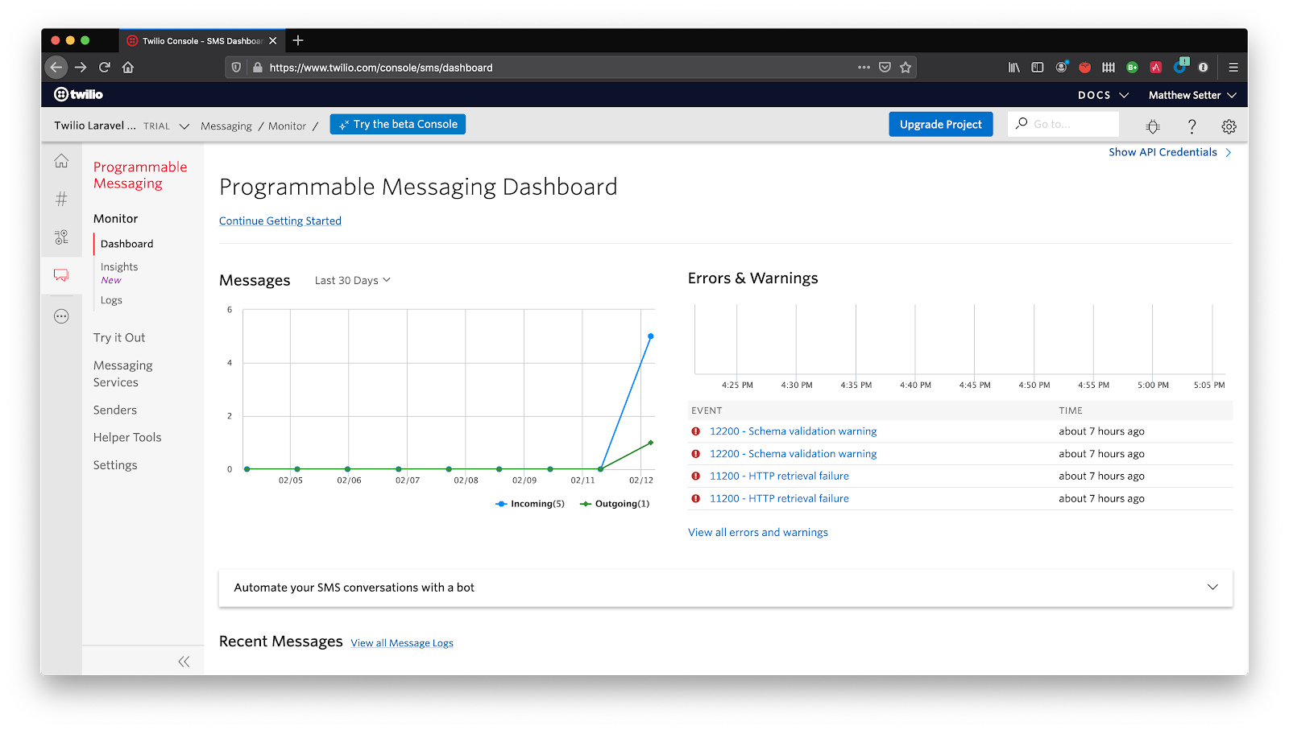Open first 12200 Schema validation warning
This screenshot has width=1289, height=730.
[793, 431]
